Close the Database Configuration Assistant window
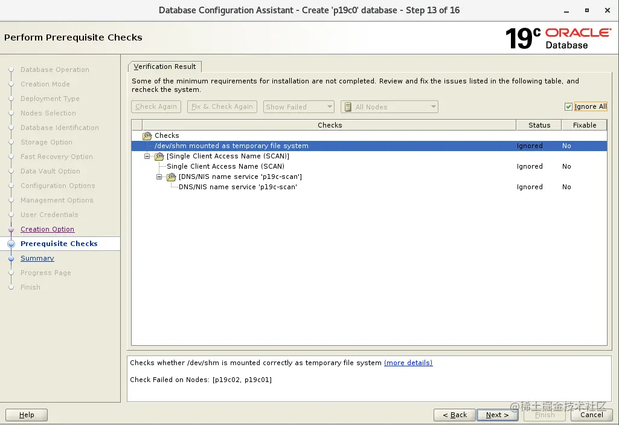Viewport: 619px width, 425px height. pyautogui.click(x=608, y=11)
